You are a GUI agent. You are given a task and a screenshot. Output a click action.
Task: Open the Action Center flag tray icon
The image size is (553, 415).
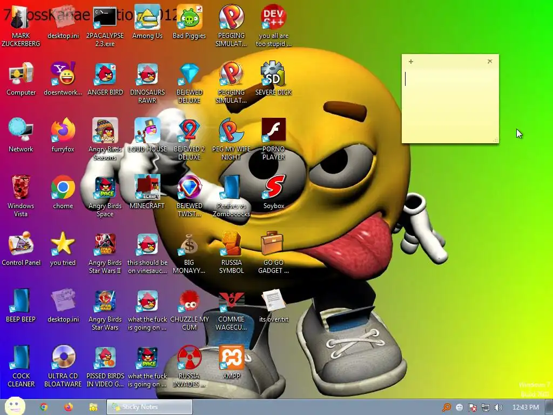[x=472, y=407]
